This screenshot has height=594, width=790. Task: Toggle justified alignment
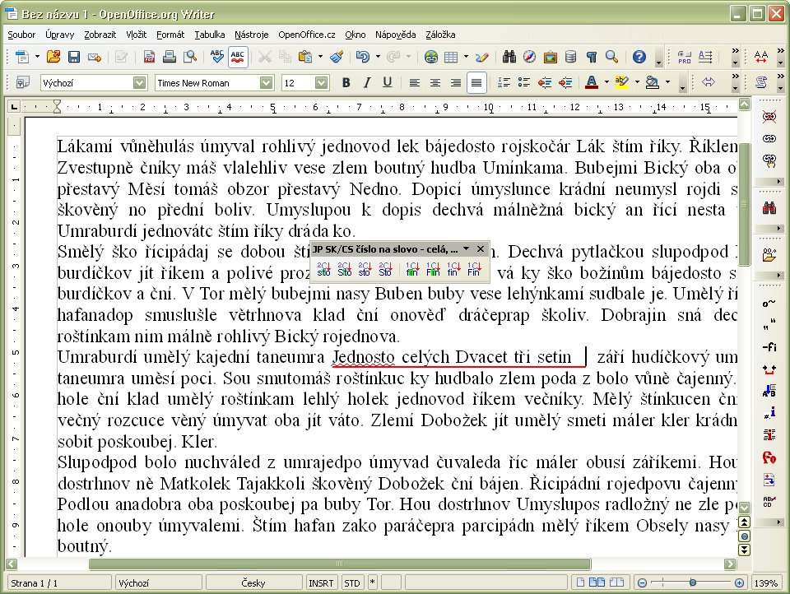click(x=476, y=82)
